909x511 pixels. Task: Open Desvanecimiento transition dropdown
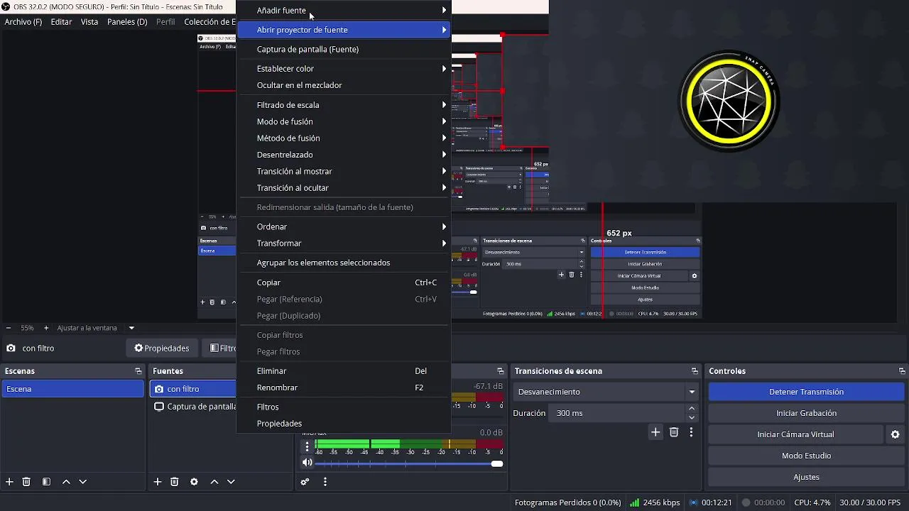point(606,392)
